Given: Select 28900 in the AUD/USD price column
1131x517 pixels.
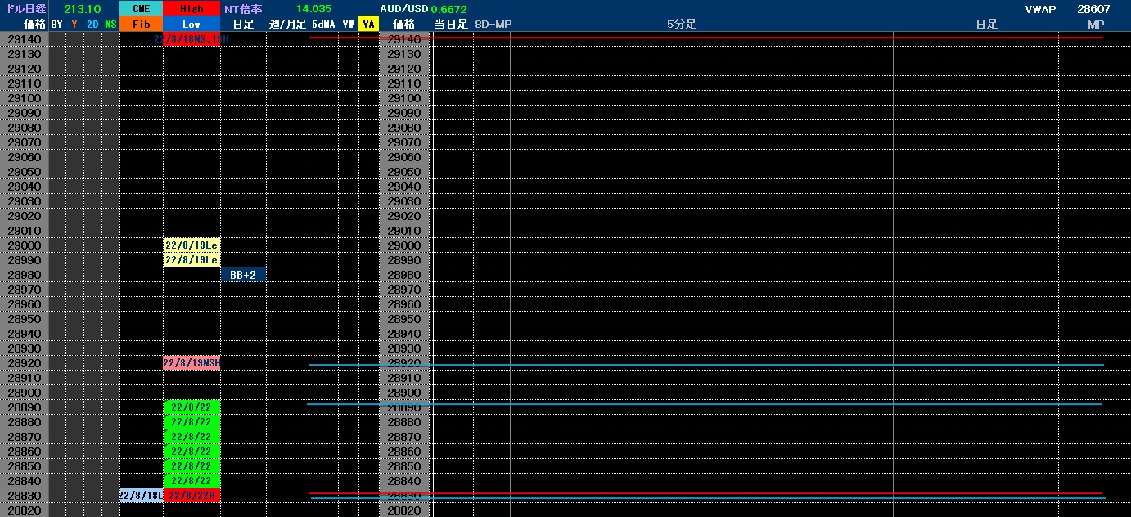Looking at the screenshot, I should tap(404, 393).
